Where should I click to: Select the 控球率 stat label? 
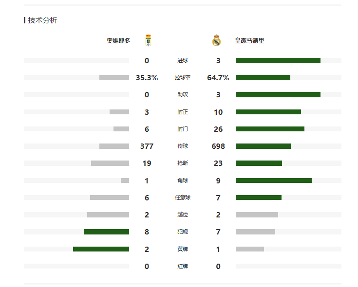tap(183, 78)
